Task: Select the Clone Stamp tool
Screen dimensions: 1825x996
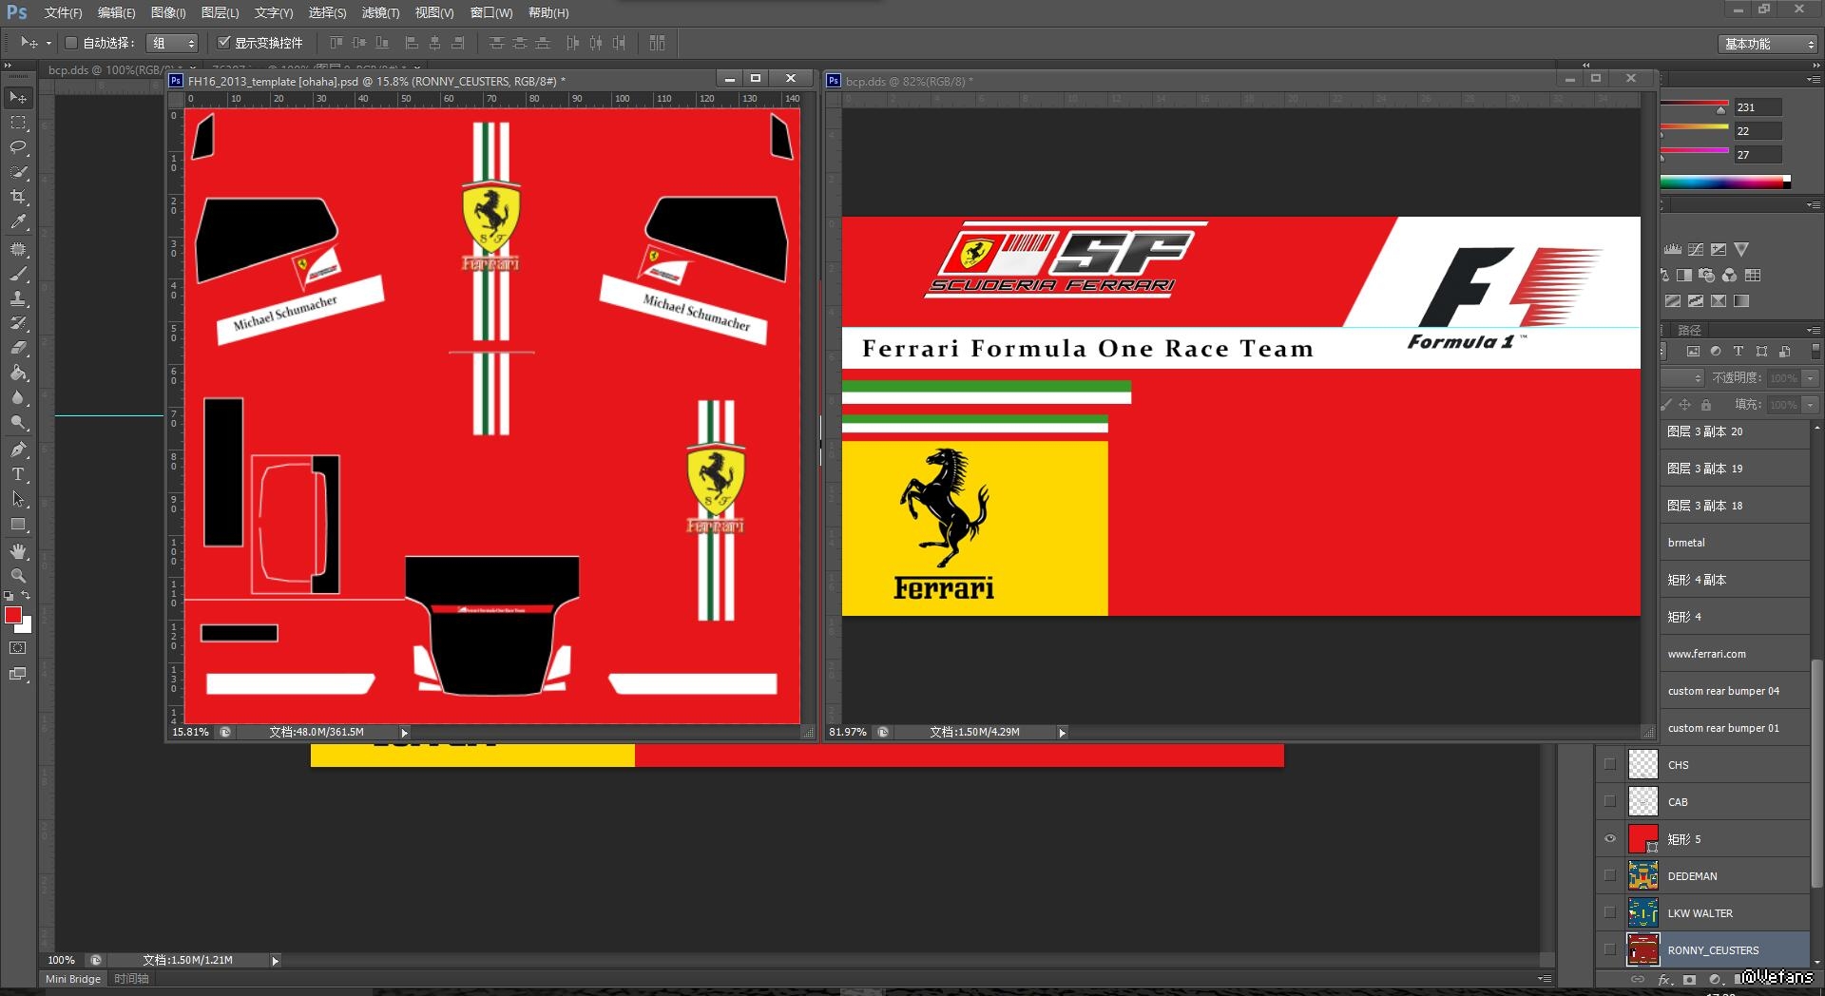Action: coord(18,298)
